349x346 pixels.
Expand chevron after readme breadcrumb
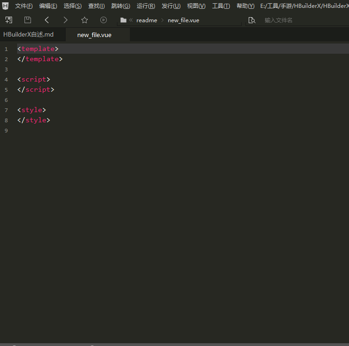(x=162, y=20)
